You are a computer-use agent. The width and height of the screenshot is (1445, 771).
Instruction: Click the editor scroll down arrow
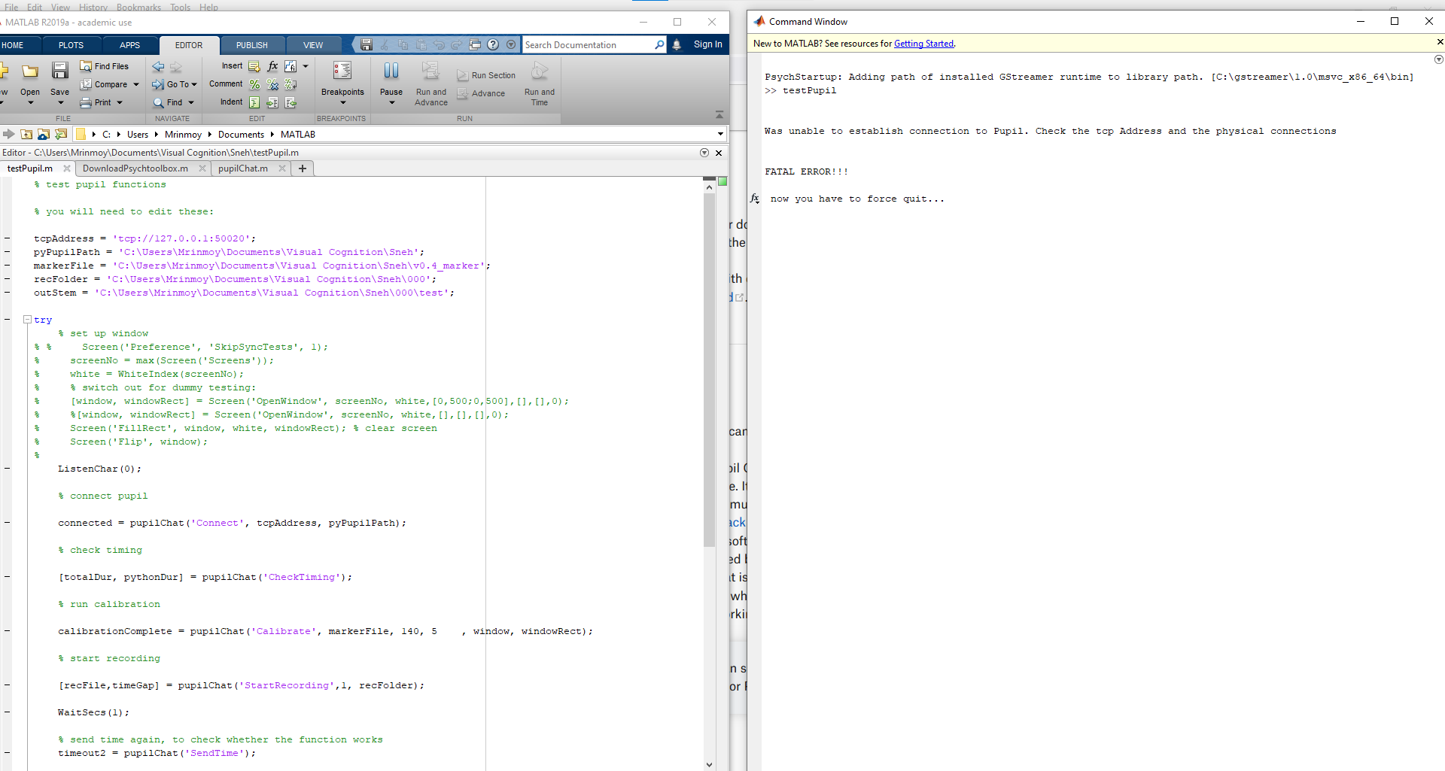[709, 764]
